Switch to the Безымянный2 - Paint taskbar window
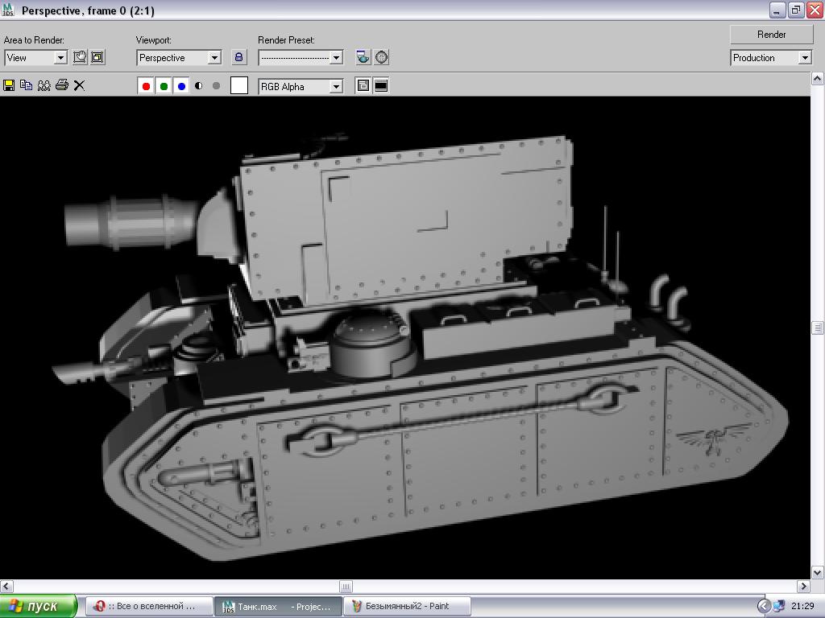This screenshot has height=618, width=825. point(407,606)
